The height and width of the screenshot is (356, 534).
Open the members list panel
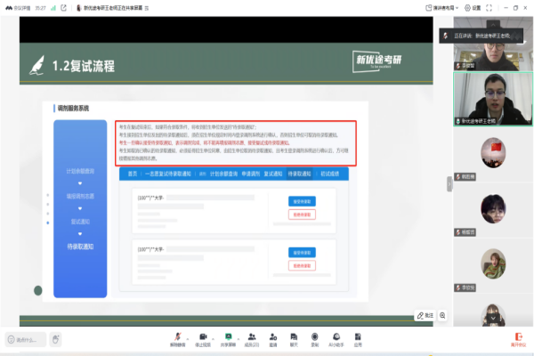point(252,337)
